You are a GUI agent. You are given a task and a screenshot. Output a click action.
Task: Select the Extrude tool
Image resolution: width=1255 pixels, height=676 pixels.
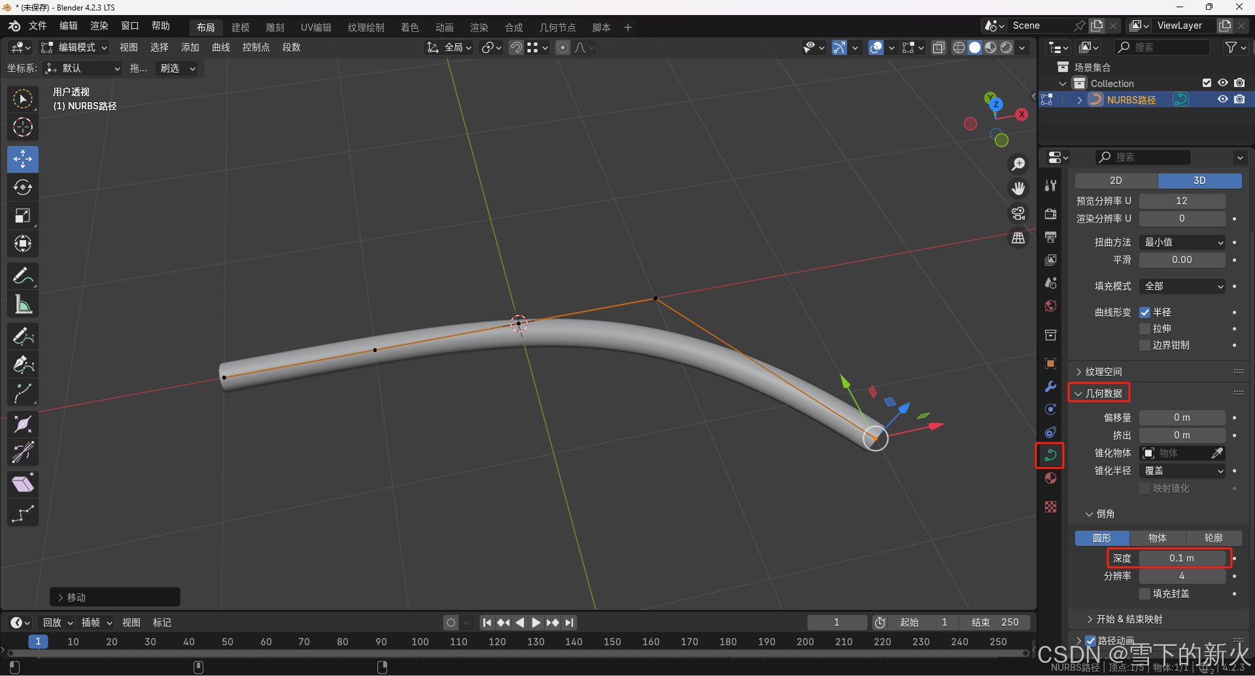23,393
